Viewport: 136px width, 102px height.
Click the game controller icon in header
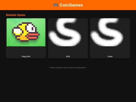(56, 5)
